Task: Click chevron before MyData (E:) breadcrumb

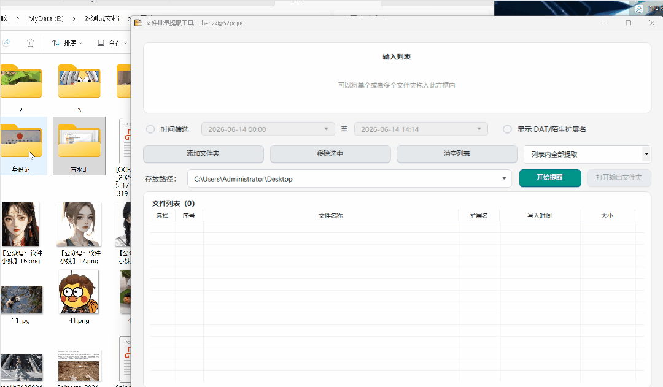Action: tap(18, 18)
